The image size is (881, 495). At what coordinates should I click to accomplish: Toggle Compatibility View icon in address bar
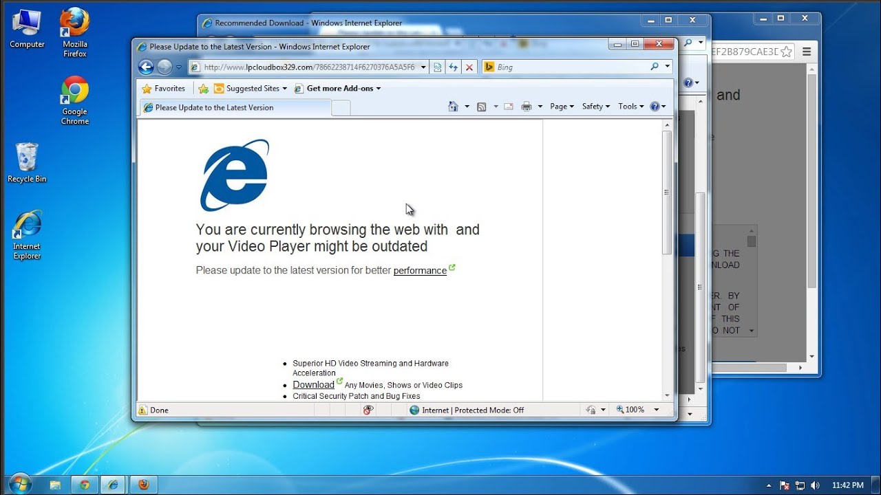click(437, 67)
